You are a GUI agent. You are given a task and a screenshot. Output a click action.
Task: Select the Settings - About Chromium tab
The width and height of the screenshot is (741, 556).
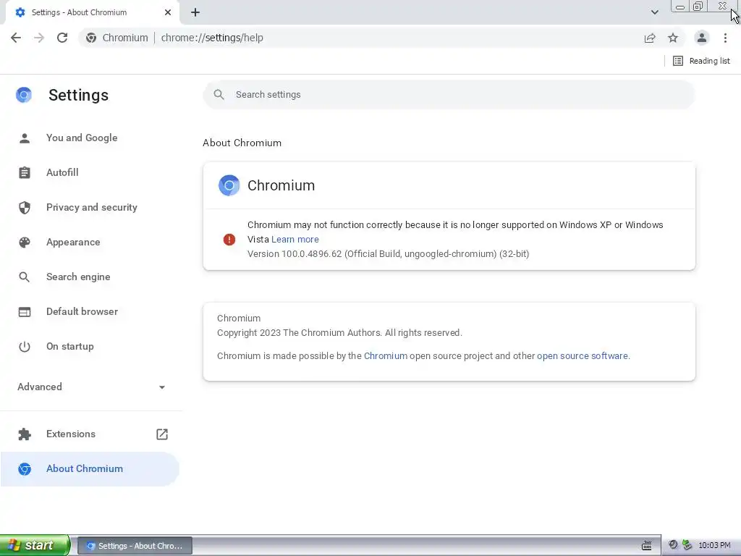point(92,12)
